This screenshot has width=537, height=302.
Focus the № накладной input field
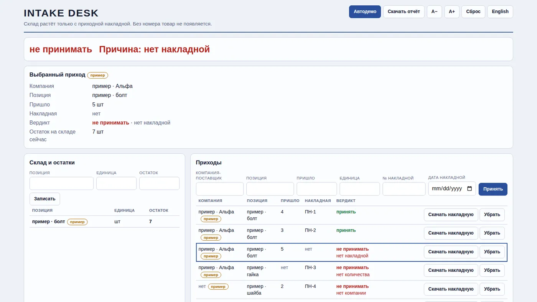pyautogui.click(x=404, y=189)
